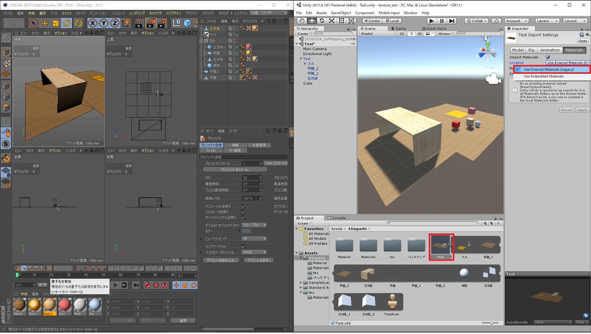Toggle the Z axis lock in Cinema 4D

pyautogui.click(x=115, y=23)
